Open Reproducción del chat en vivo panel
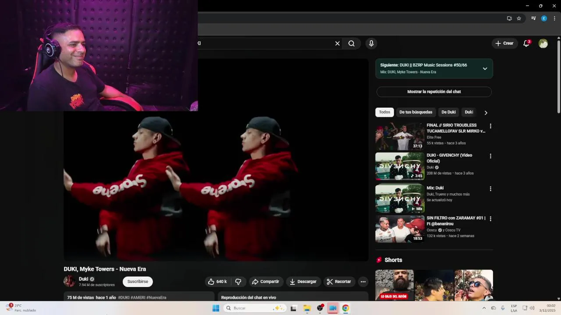This screenshot has height=315, width=561. [293, 297]
